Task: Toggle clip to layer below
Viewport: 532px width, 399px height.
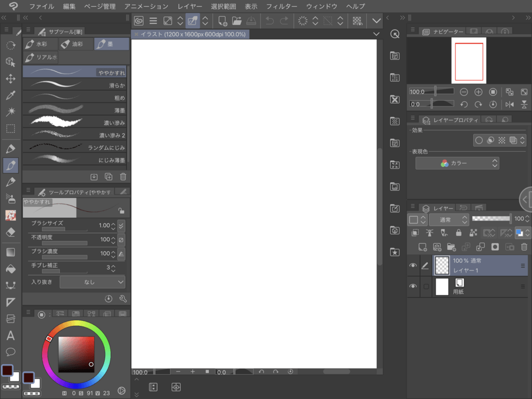Action: (x=415, y=232)
